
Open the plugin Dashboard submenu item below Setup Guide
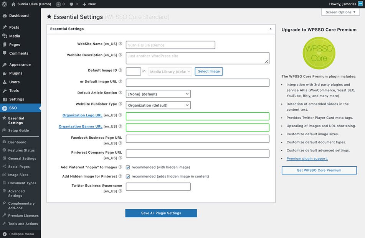coord(17,142)
